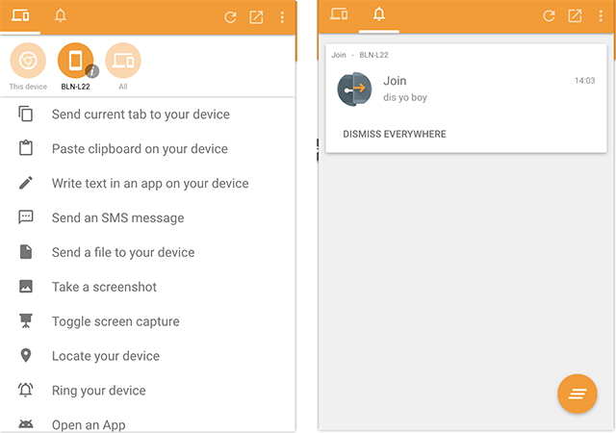Select the 'All' devices icon
Image resolution: width=616 pixels, height=433 pixels.
pos(123,61)
